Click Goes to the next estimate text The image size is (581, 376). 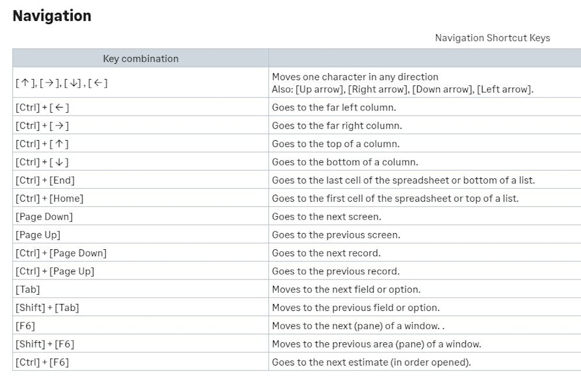point(371,362)
